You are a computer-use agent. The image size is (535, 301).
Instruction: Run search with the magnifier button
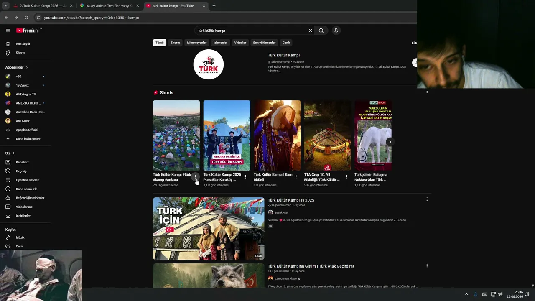[321, 31]
